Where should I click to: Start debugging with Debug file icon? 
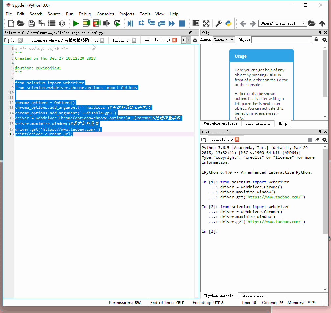[x=130, y=23]
